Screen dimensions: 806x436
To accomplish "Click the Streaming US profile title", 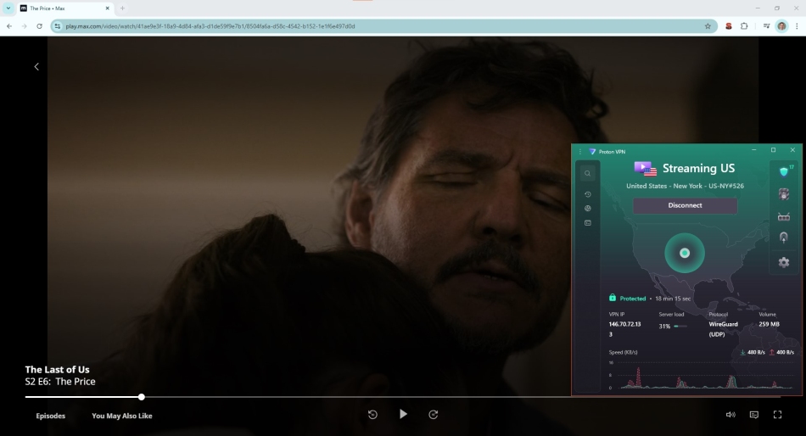I will coord(698,168).
